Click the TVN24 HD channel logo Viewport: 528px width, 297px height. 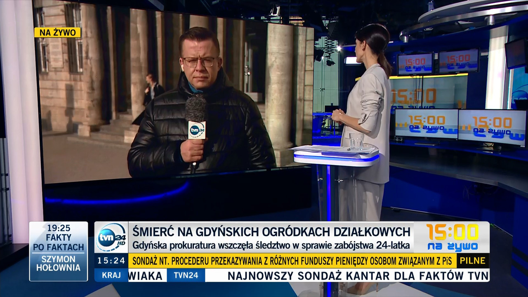coord(111,237)
